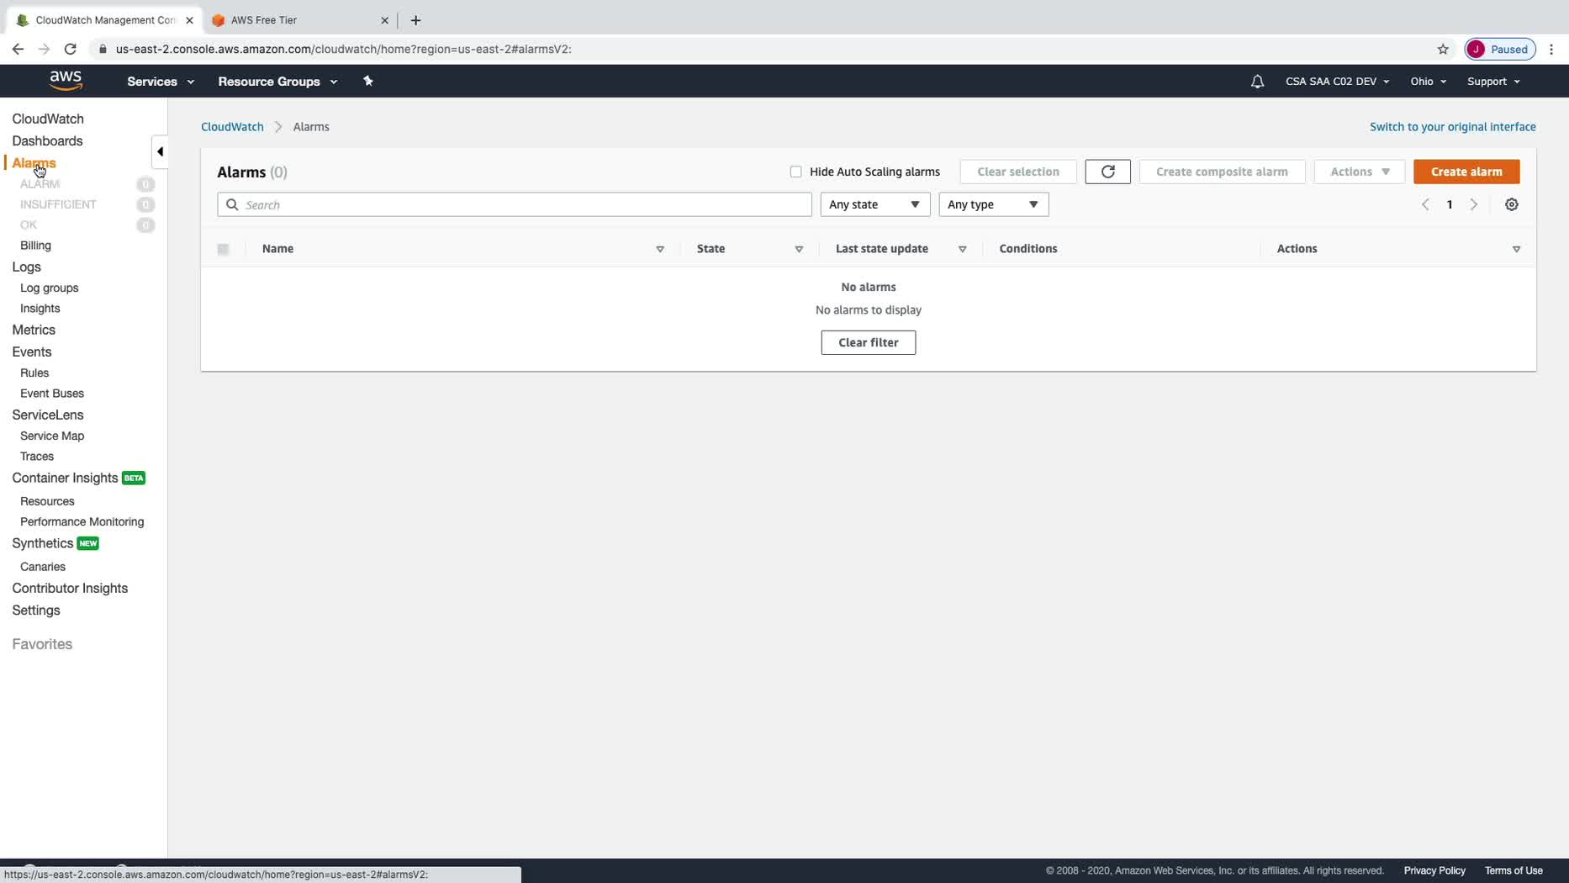Open Metrics in the sidebar
Screen dimensions: 1569x883
click(34, 330)
